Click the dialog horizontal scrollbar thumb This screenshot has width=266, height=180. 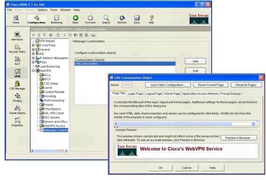[175, 124]
